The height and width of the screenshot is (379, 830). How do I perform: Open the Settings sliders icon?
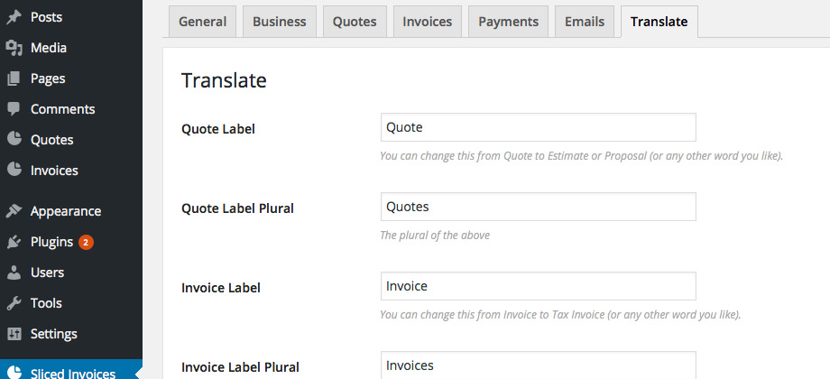tap(14, 334)
